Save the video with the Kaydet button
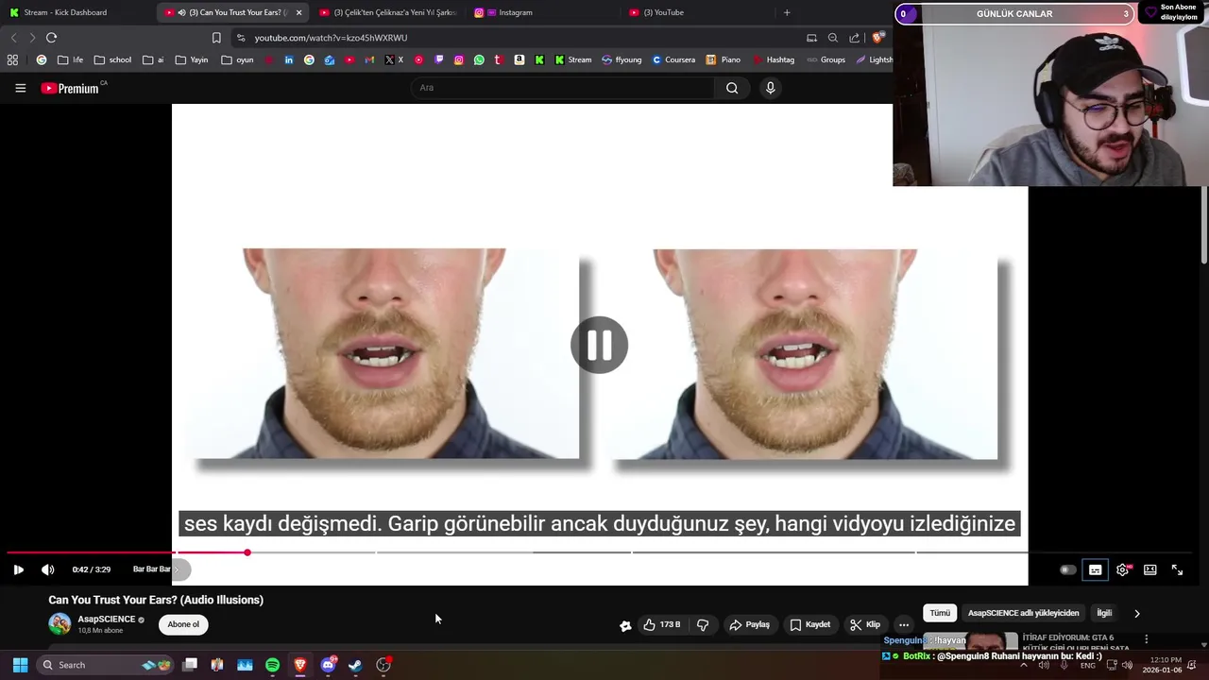This screenshot has width=1209, height=680. (810, 624)
